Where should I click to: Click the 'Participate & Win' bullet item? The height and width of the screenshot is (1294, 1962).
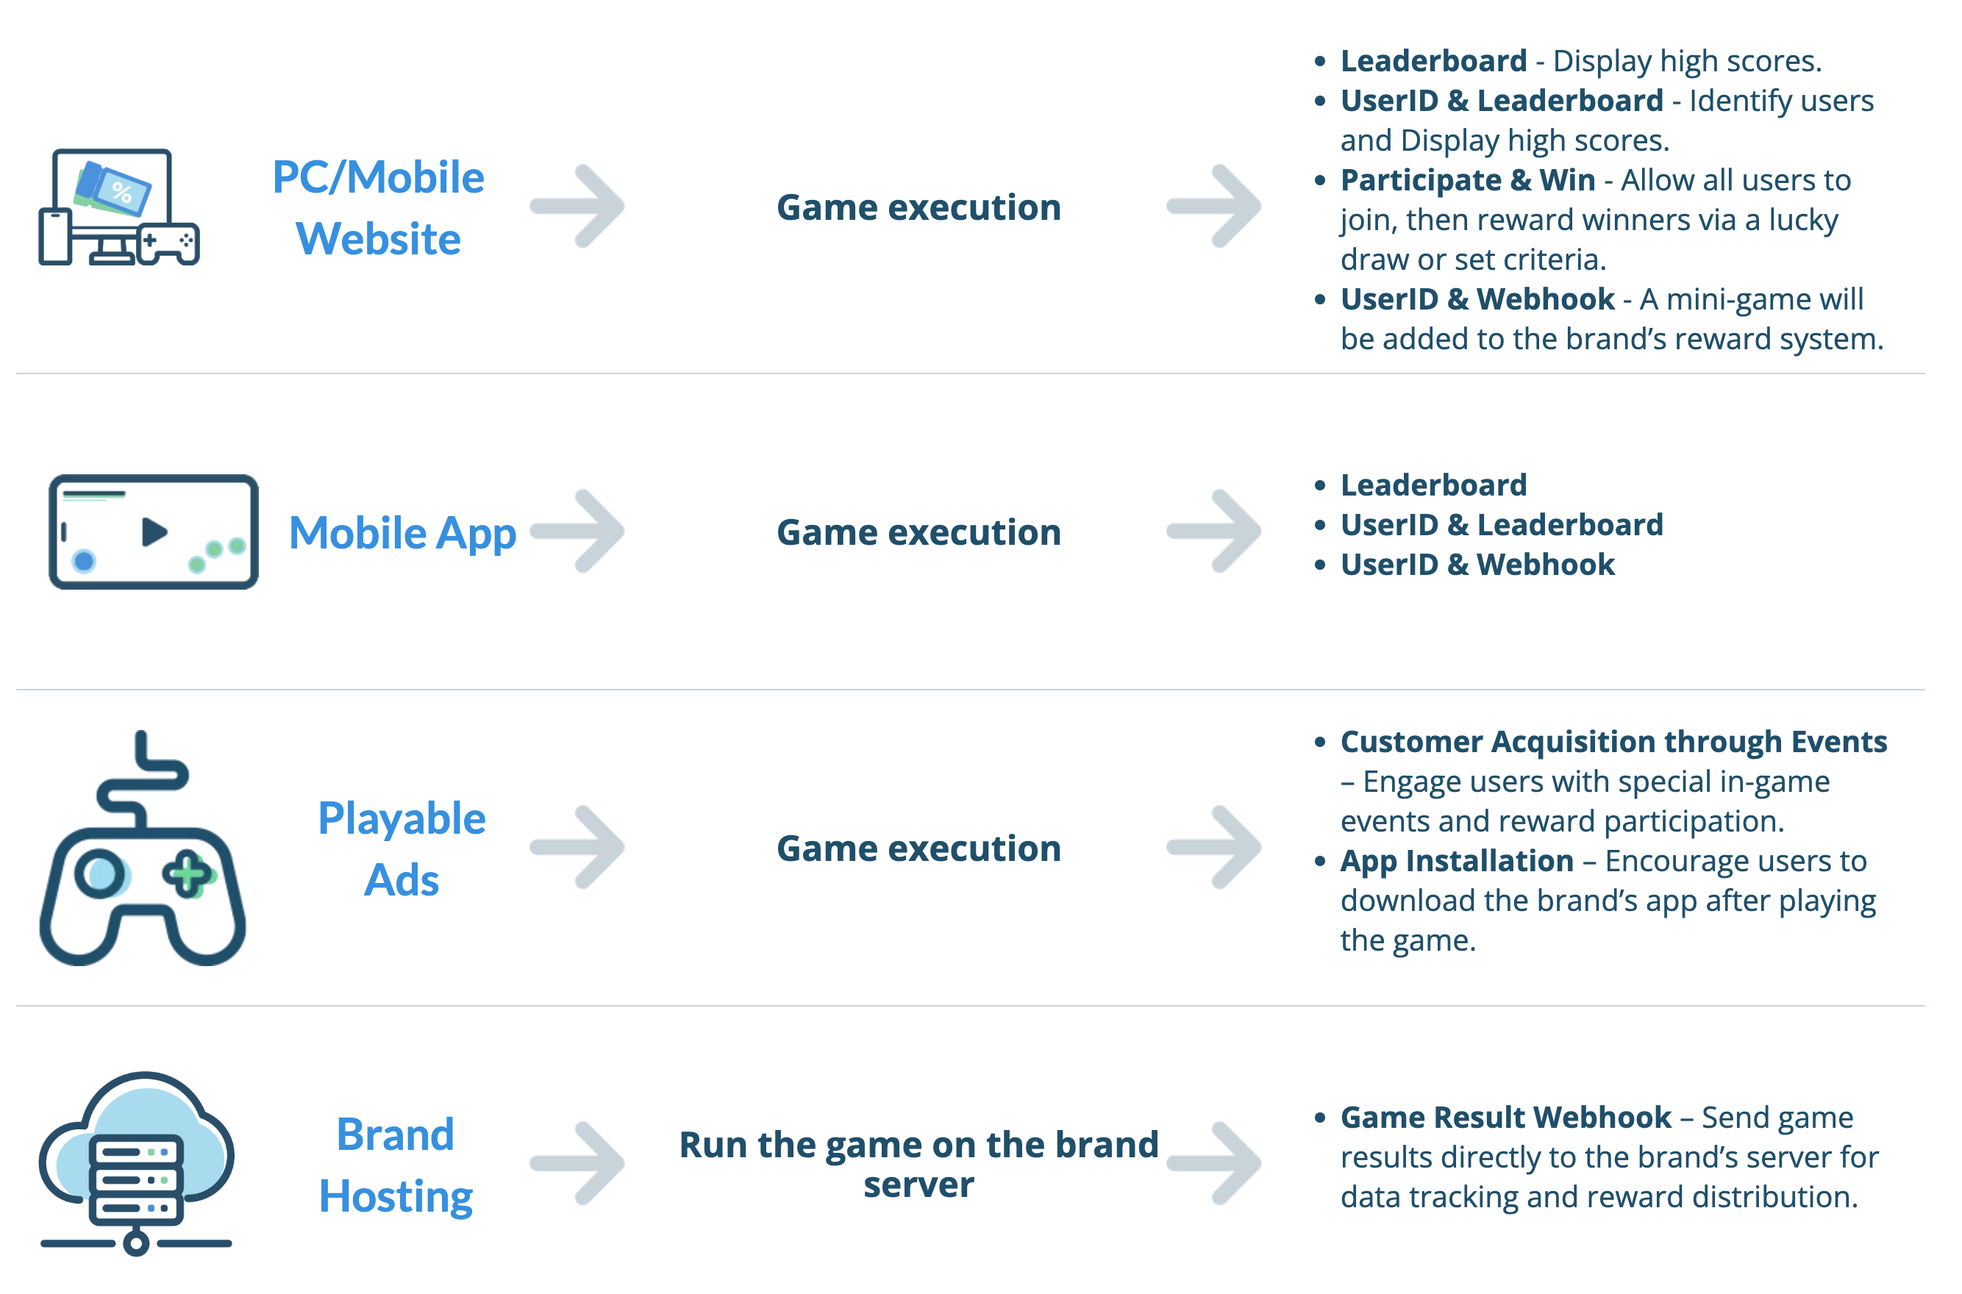point(1468,181)
